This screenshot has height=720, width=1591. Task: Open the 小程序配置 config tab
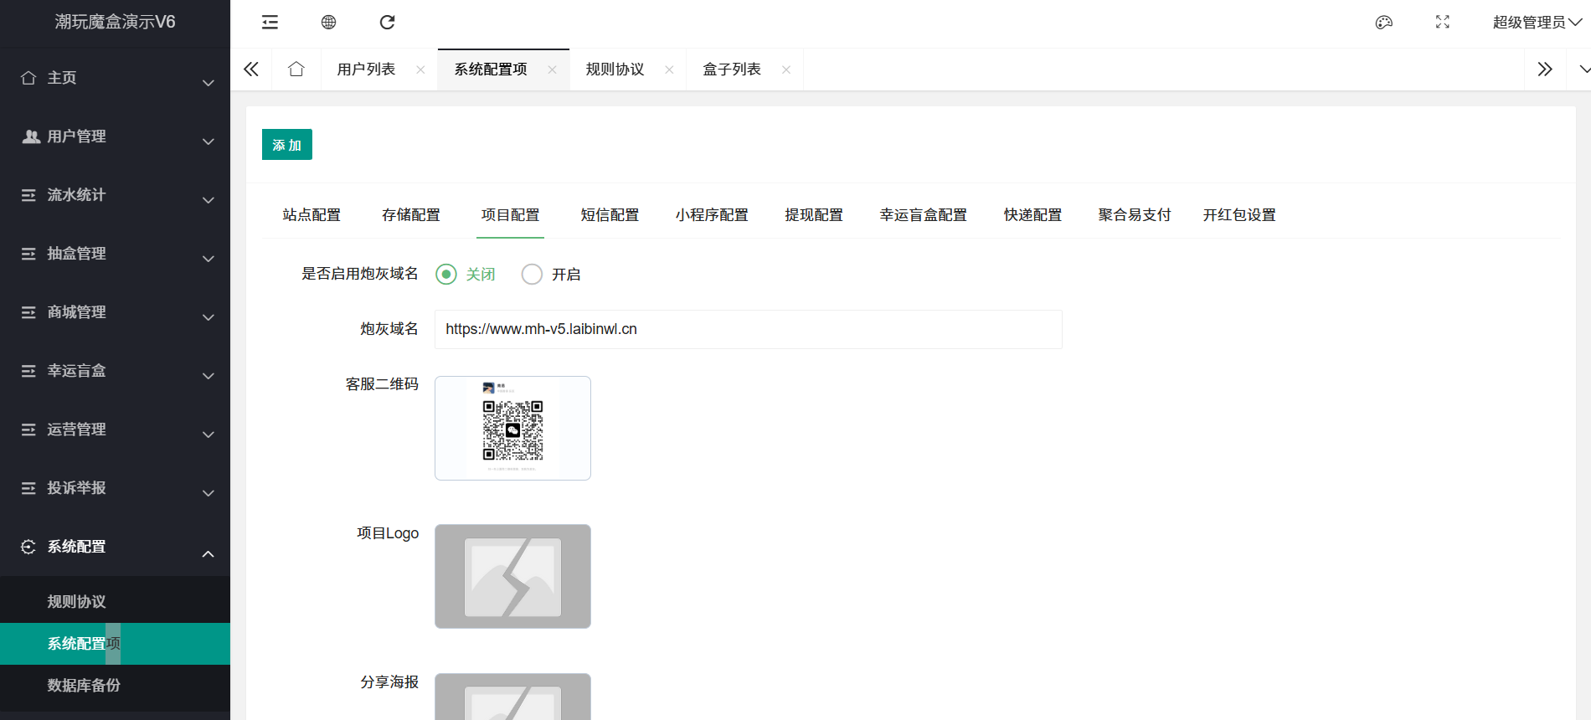[712, 215]
